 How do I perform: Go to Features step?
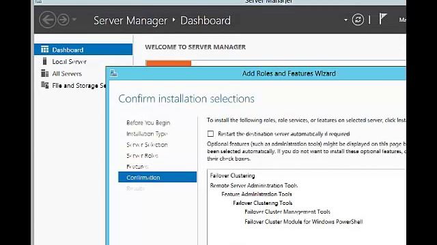point(137,167)
